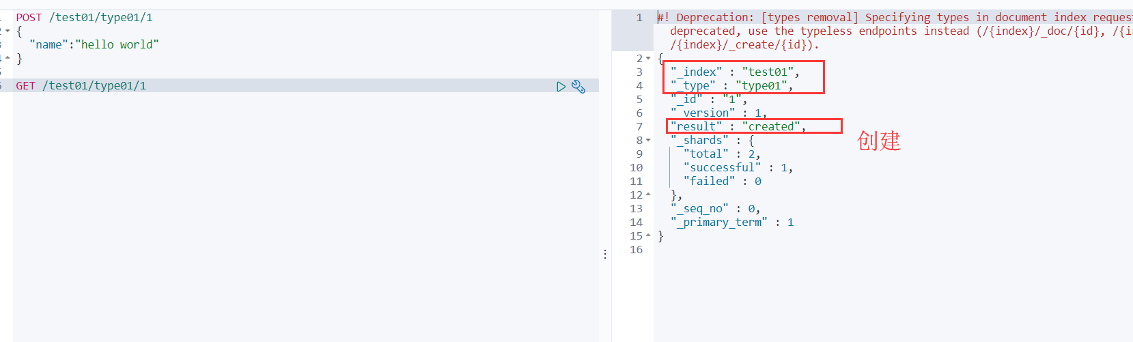Fold response JSON at line 2
This screenshot has width=1133, height=342.
tap(648, 59)
